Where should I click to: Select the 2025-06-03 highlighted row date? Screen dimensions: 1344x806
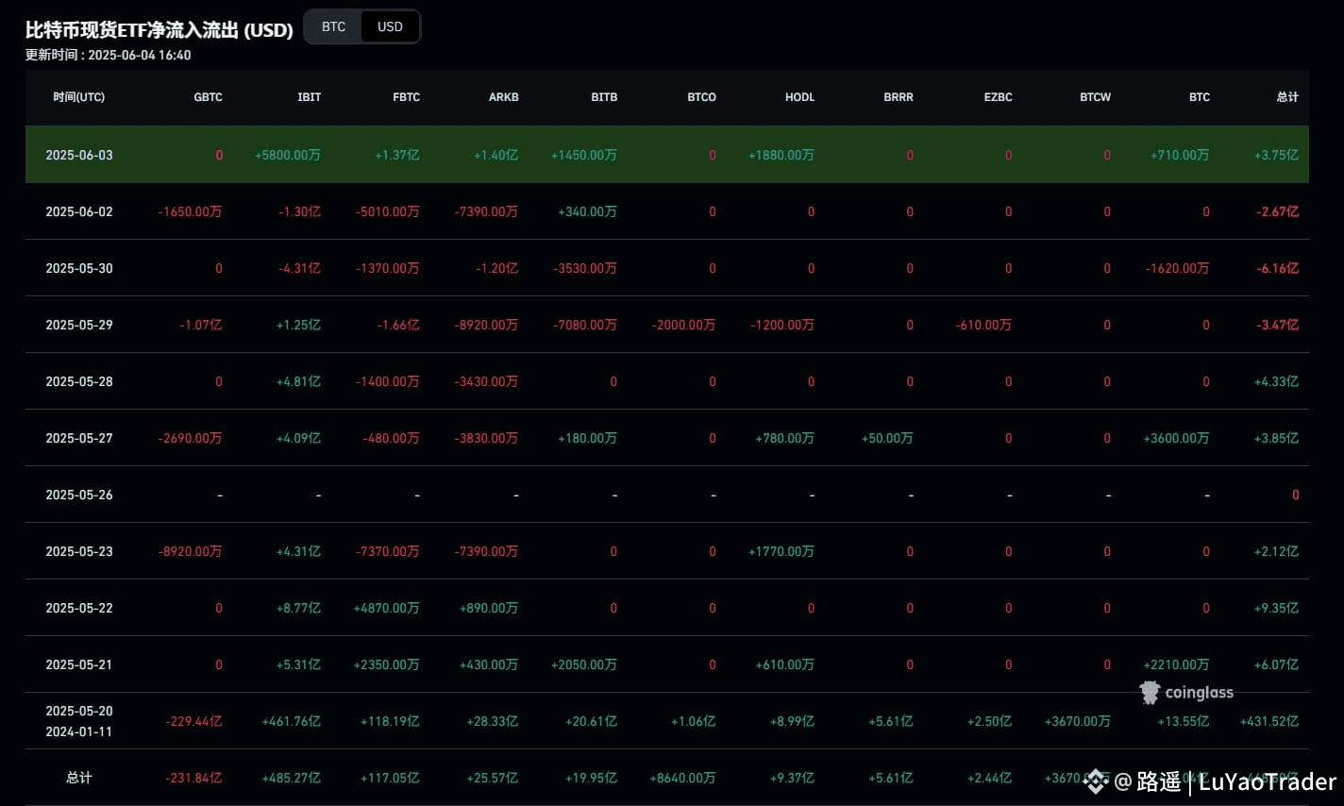click(79, 155)
